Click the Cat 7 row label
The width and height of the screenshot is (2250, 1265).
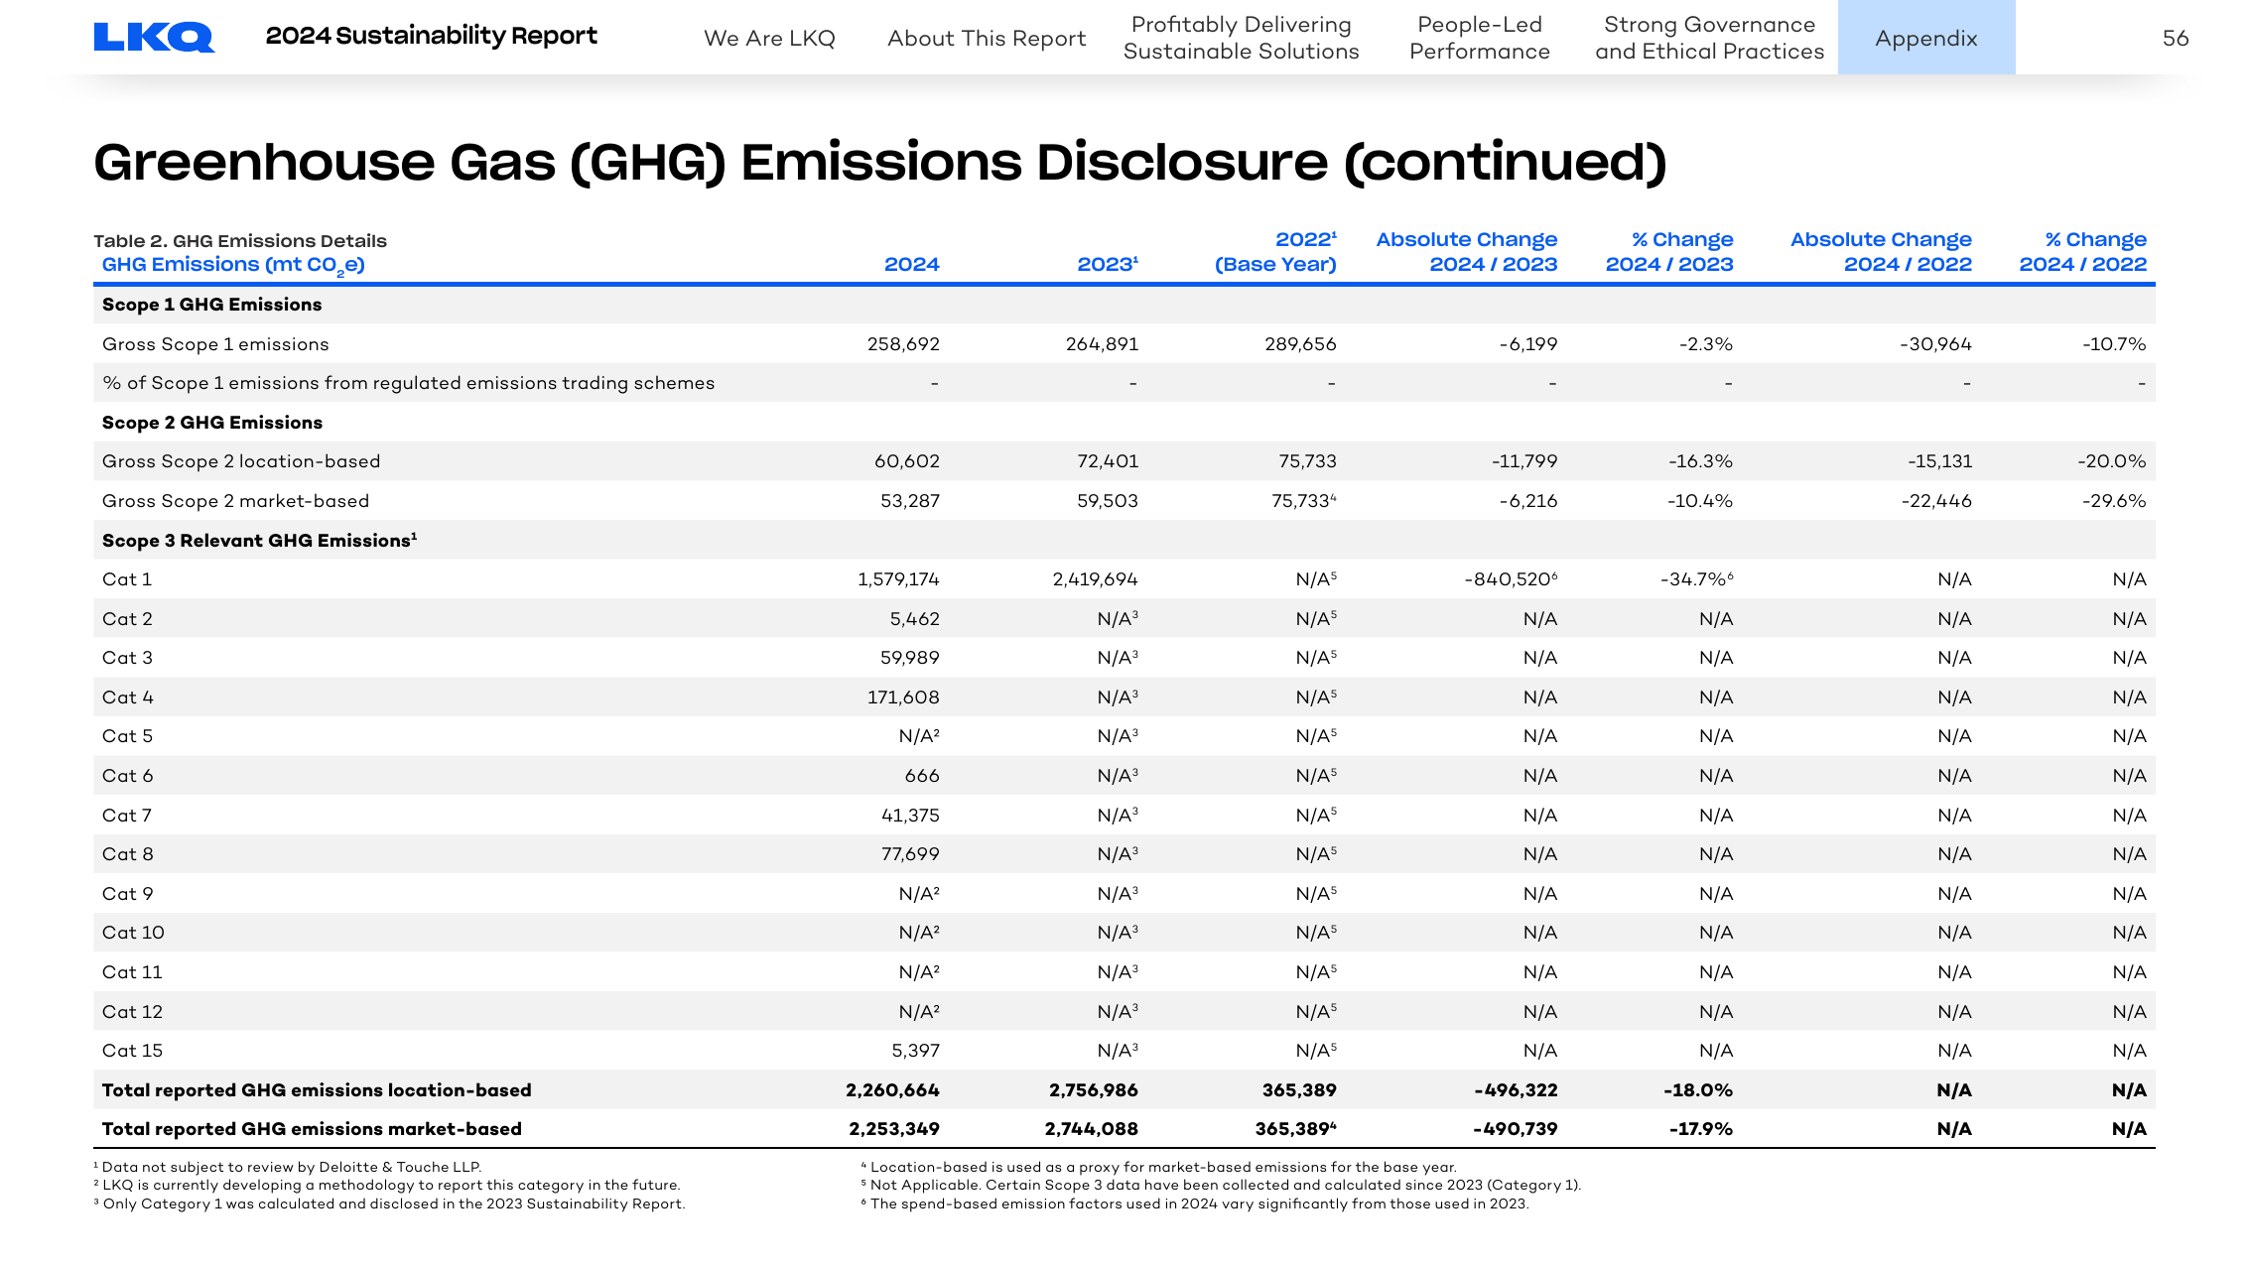pos(127,816)
